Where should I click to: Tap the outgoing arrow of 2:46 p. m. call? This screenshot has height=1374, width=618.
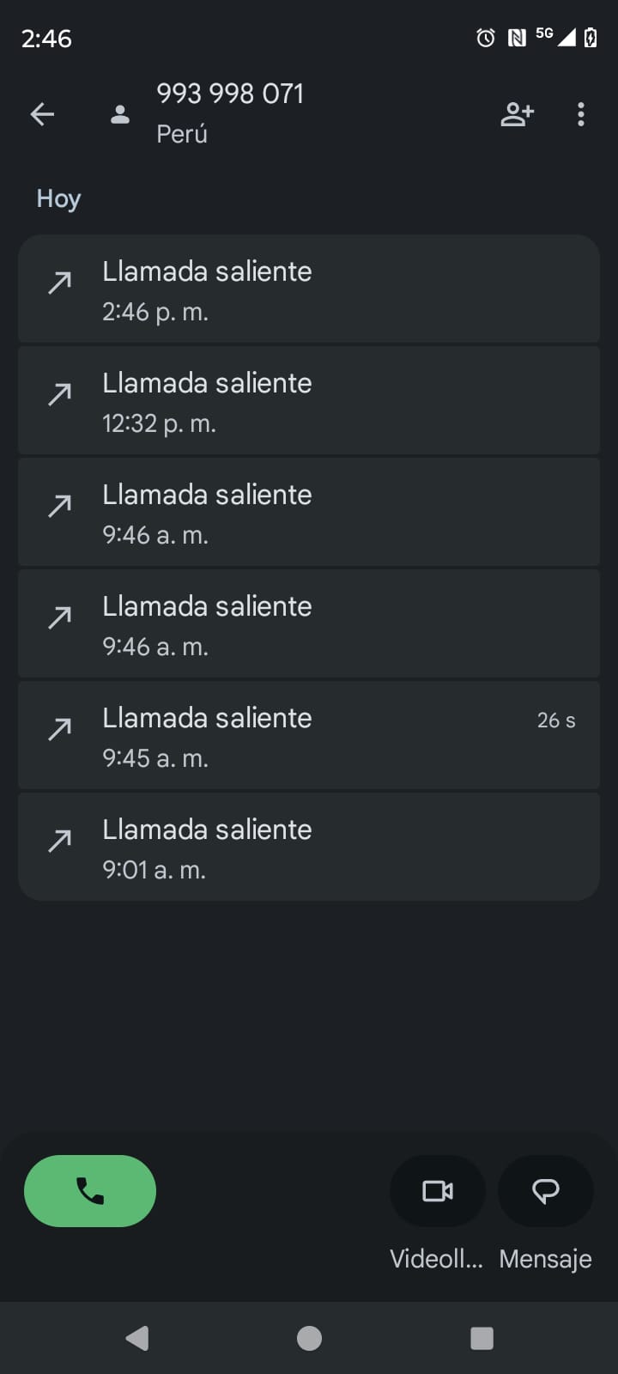60,282
